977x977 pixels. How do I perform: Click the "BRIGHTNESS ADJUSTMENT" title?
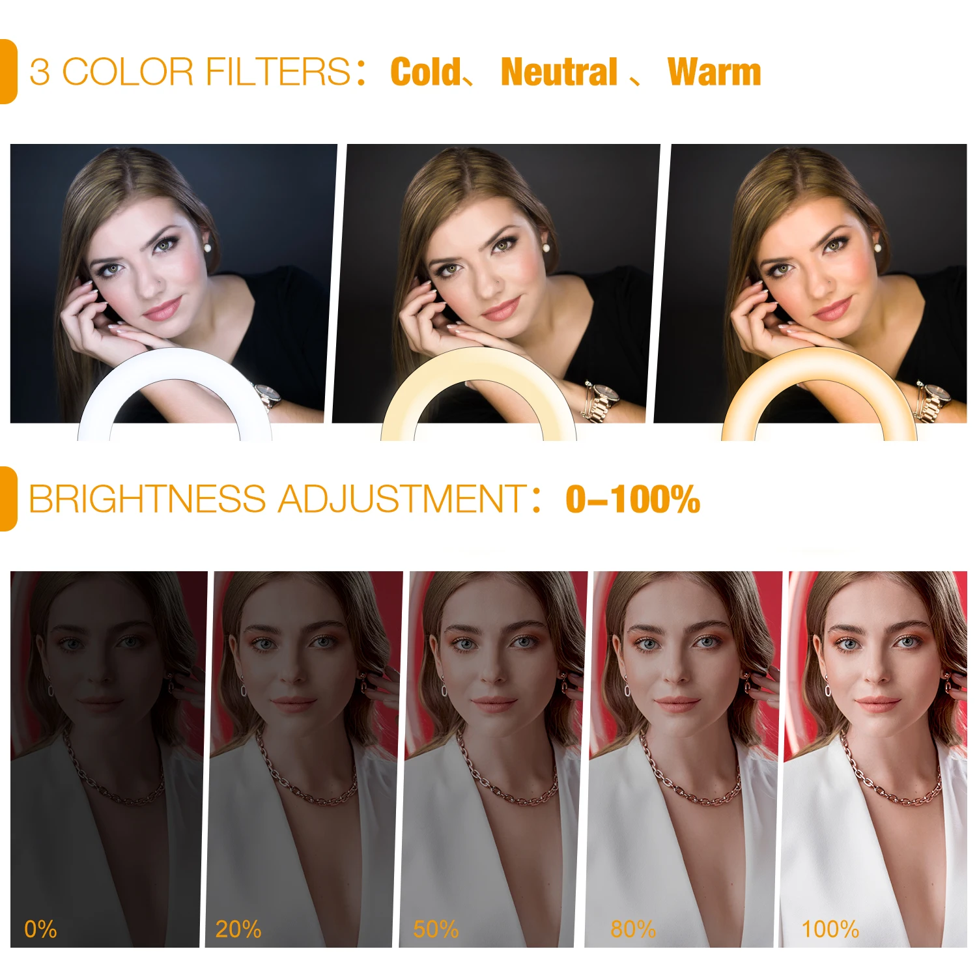click(277, 499)
